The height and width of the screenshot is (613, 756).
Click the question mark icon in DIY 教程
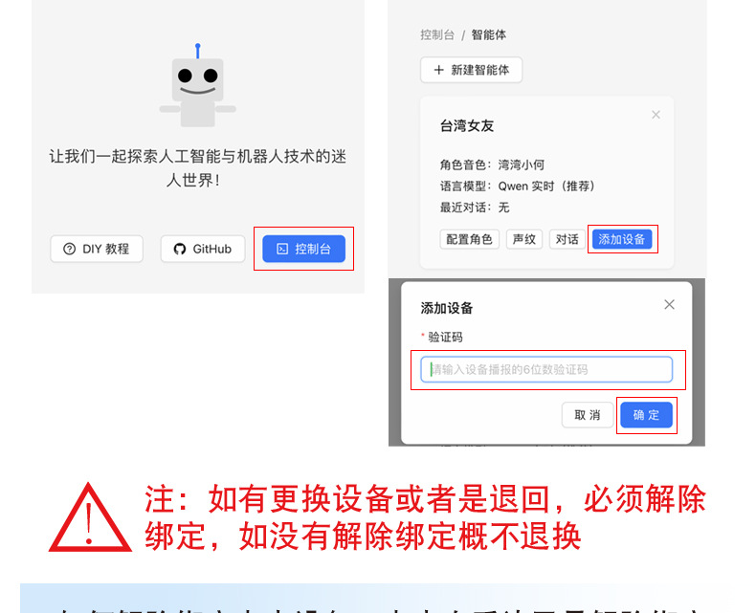point(70,249)
